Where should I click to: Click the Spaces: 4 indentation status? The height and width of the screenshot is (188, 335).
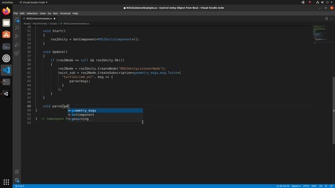pos(296,186)
